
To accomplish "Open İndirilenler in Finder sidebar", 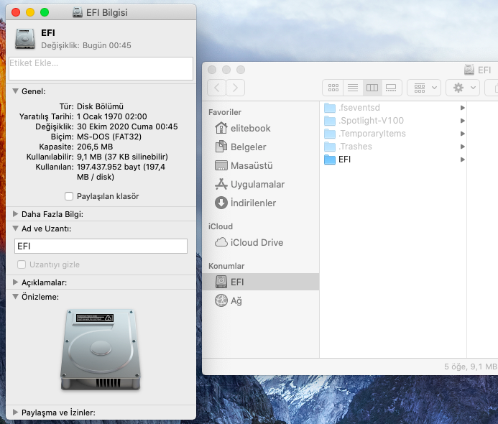I will pyautogui.click(x=253, y=203).
